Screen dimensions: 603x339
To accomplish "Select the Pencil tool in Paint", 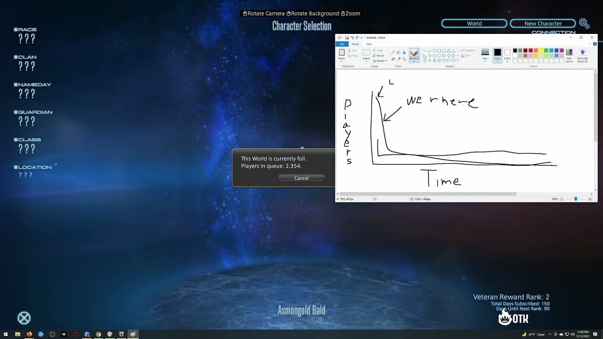I will coord(393,52).
